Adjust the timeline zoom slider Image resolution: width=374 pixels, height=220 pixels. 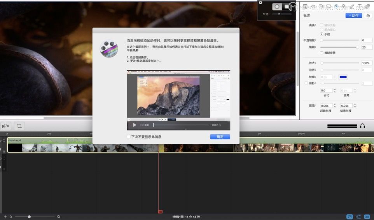[x=35, y=217]
